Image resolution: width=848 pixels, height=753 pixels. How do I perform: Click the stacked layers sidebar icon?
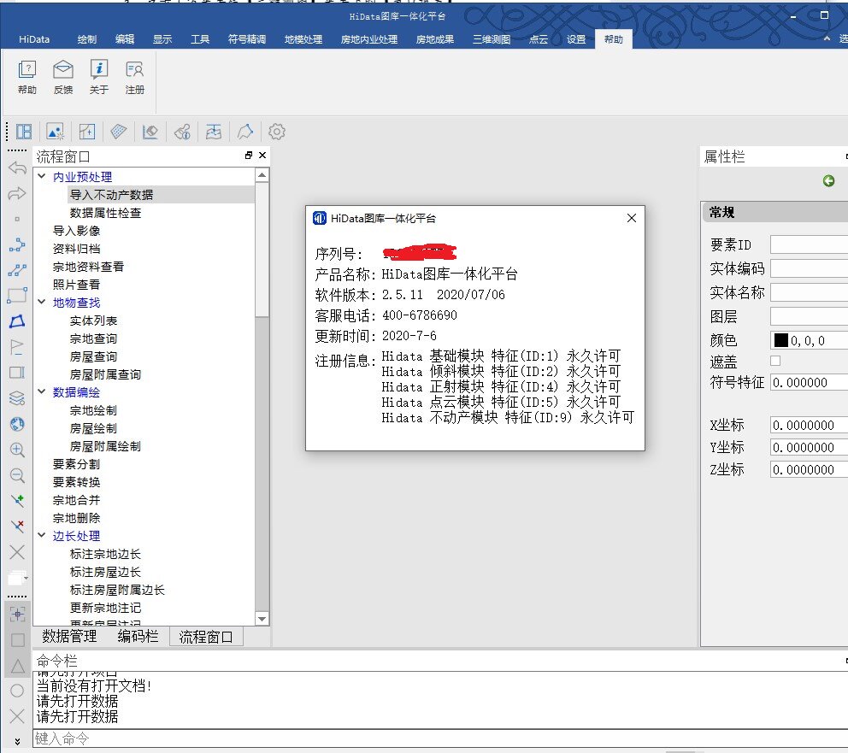[x=17, y=397]
